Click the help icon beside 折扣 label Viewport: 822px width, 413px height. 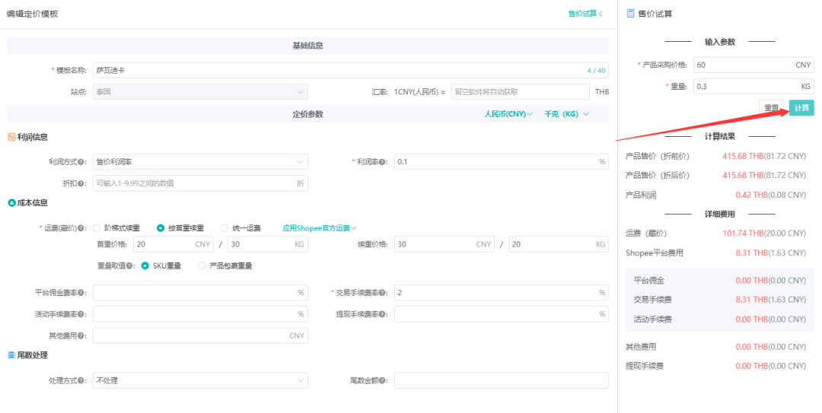click(x=81, y=183)
